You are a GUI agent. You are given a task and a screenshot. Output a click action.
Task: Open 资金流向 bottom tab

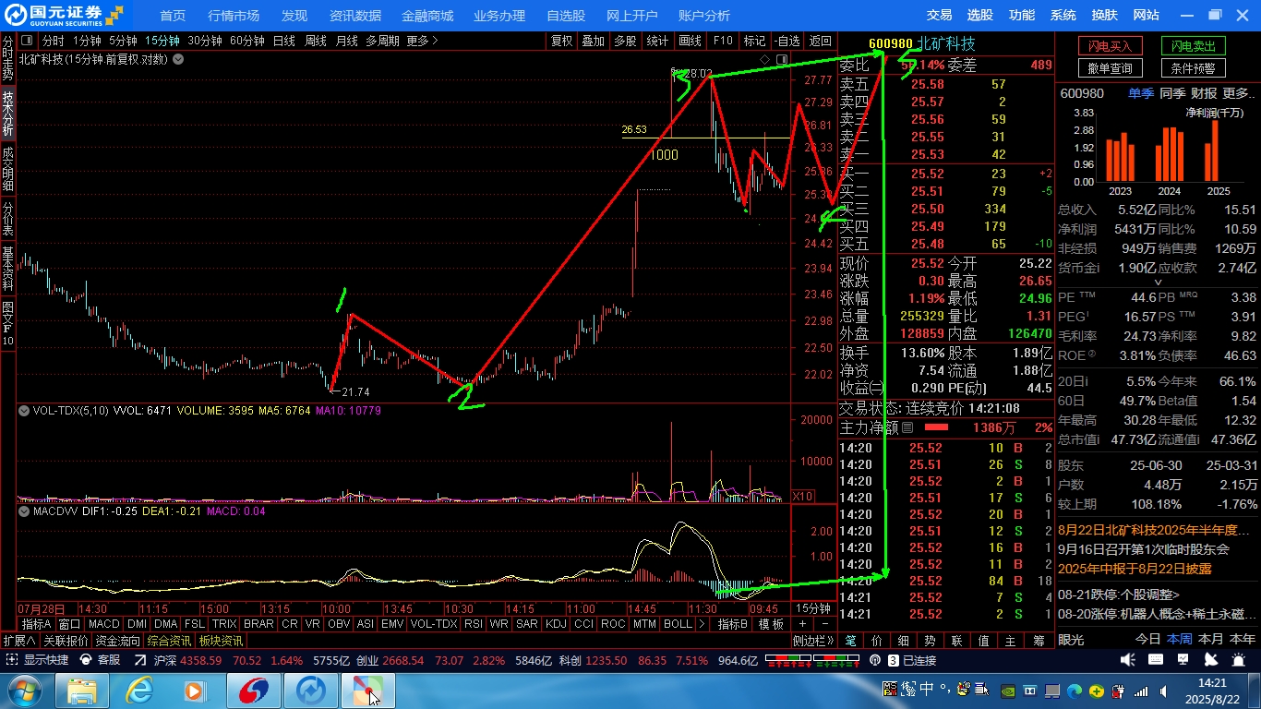pos(118,640)
